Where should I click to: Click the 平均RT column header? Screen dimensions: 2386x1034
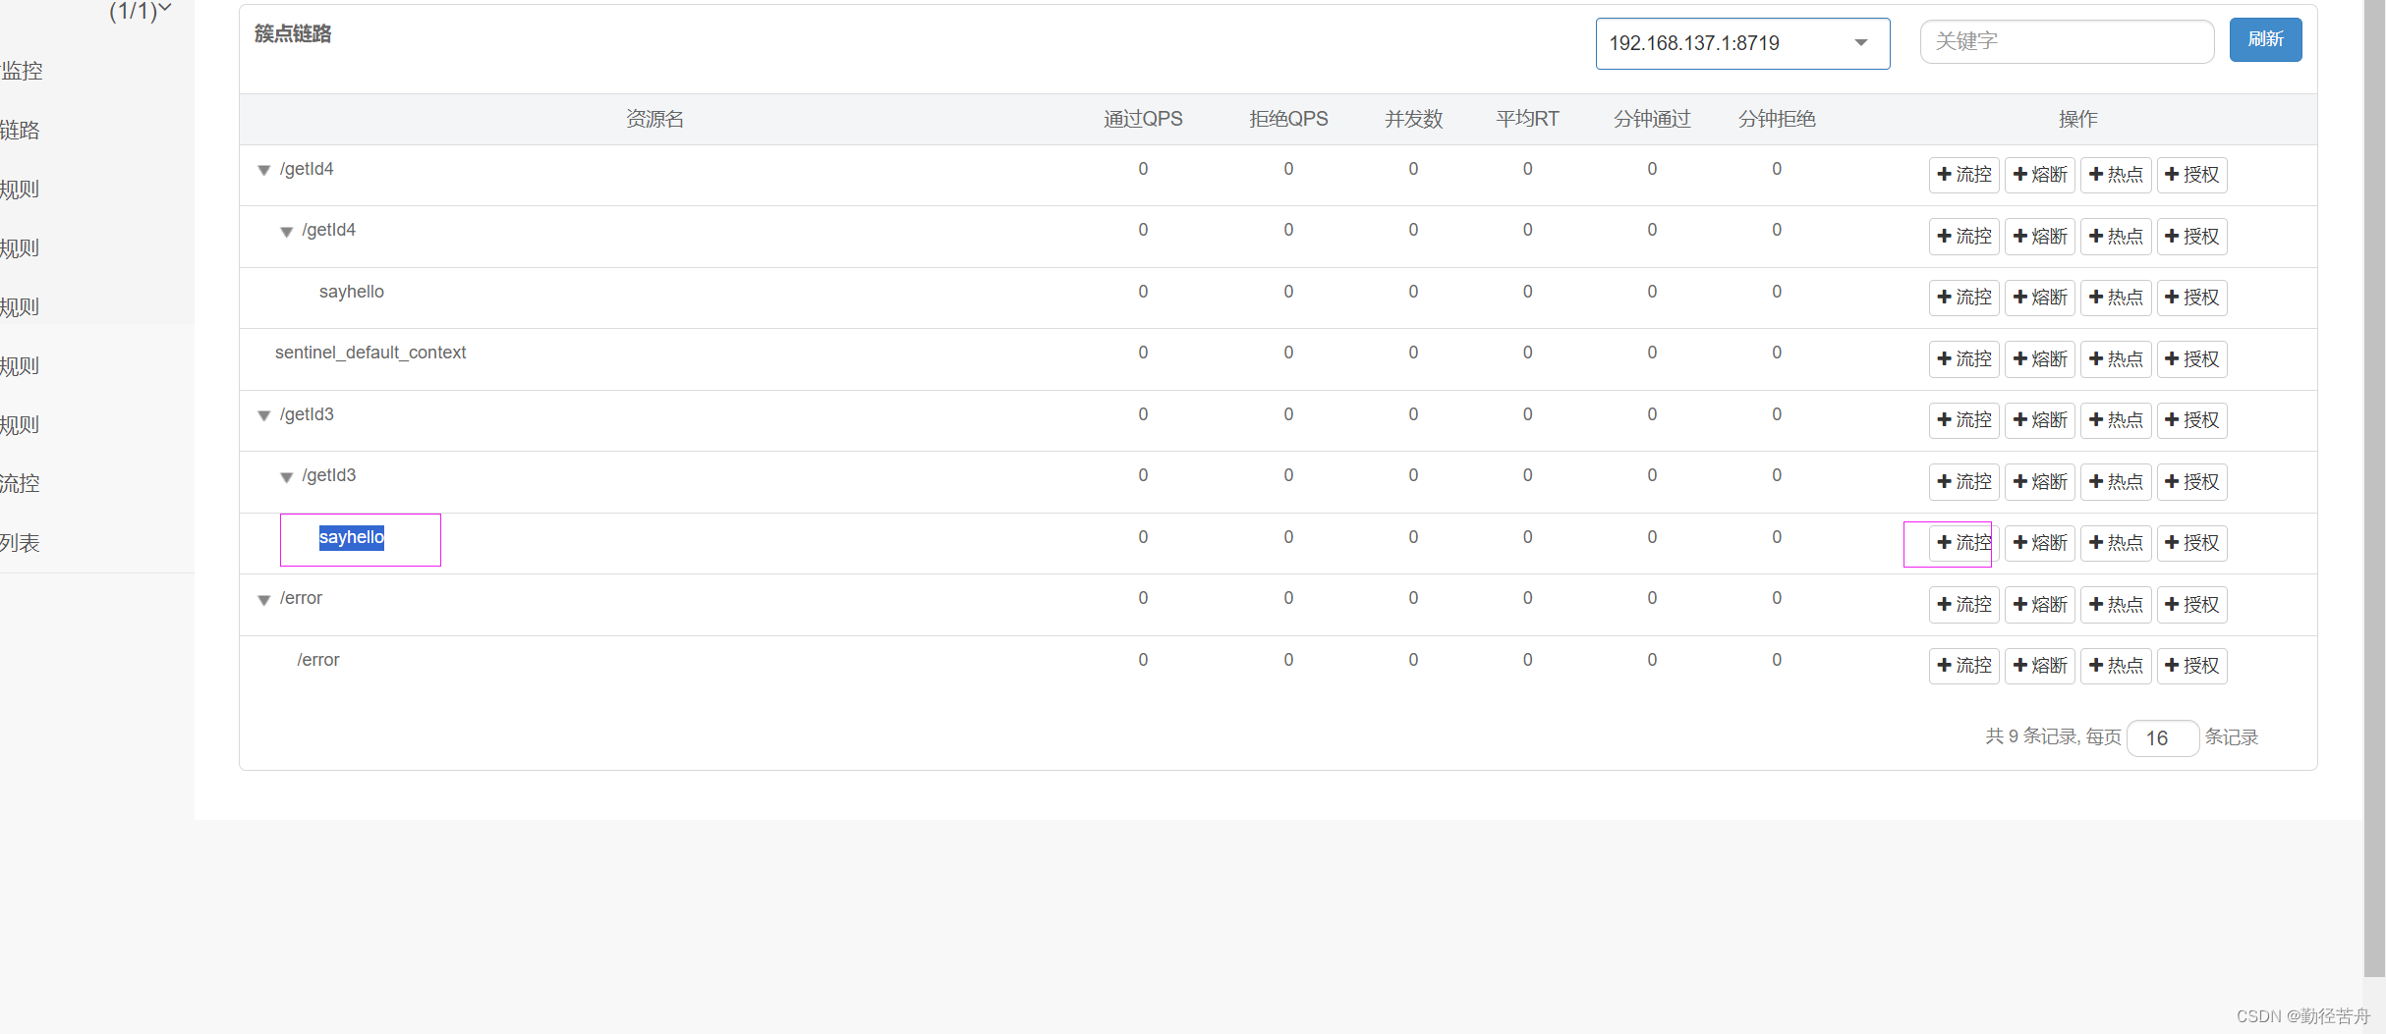click(x=1527, y=119)
